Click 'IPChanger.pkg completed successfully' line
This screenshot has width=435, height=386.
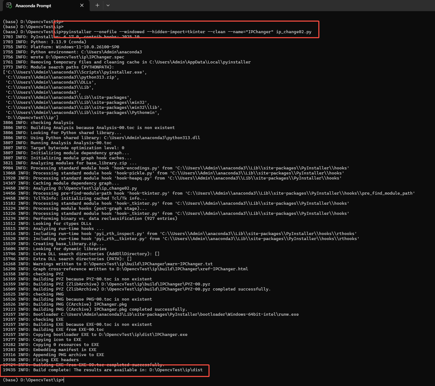point(95,309)
